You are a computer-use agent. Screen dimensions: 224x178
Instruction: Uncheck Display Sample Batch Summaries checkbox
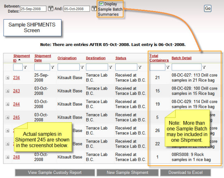pyautogui.click(x=101, y=4)
